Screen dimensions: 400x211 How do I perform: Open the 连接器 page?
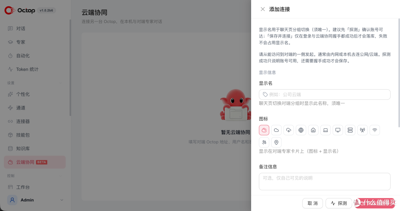click(35, 121)
